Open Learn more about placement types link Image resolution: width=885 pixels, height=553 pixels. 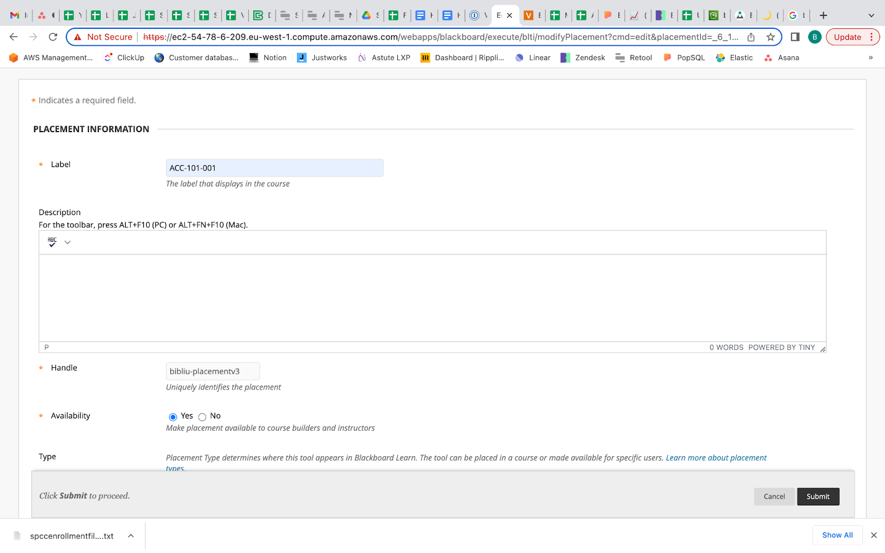[x=716, y=458]
